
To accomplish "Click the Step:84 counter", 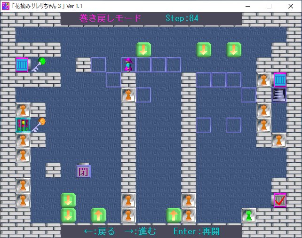I will click(x=182, y=18).
